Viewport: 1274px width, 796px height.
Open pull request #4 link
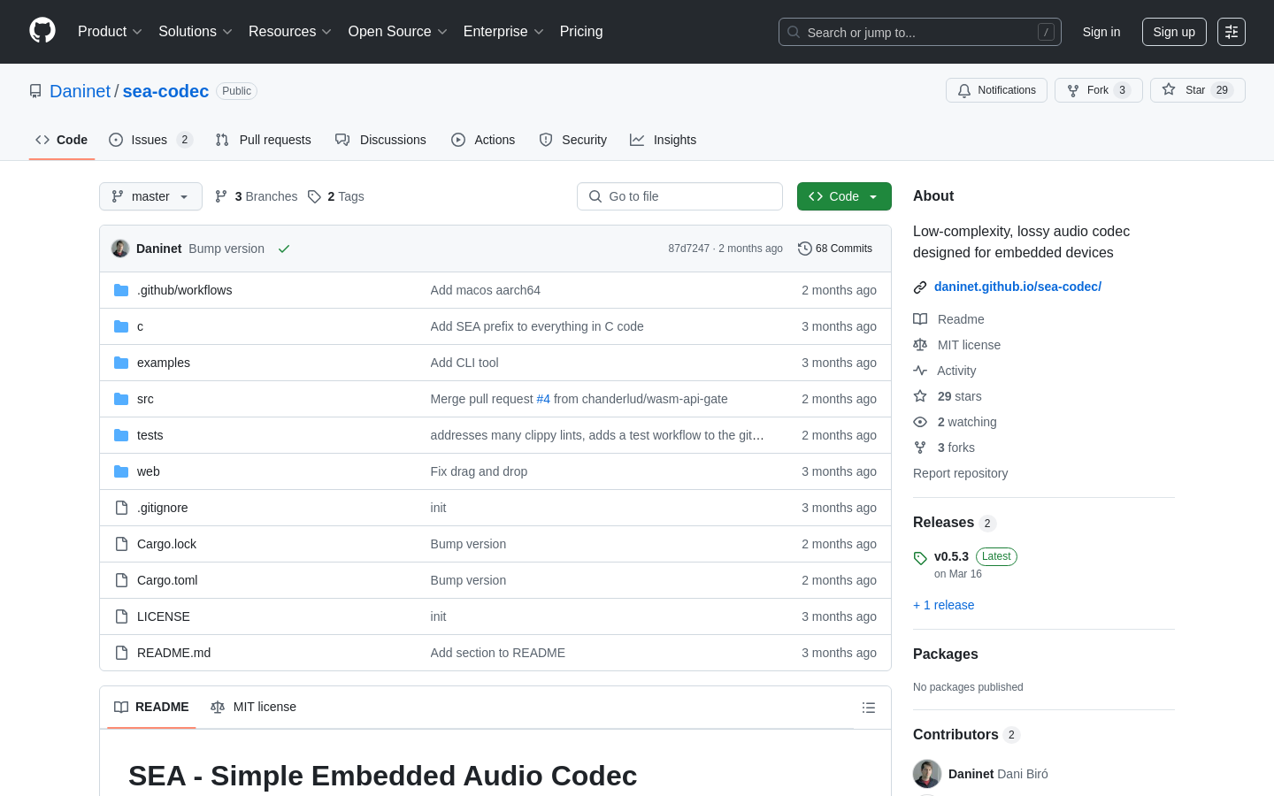point(543,399)
